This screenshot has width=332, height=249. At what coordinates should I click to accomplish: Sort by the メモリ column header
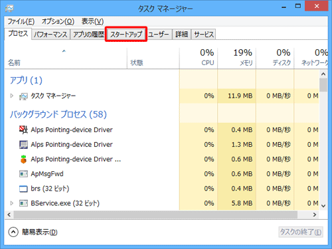pos(236,58)
